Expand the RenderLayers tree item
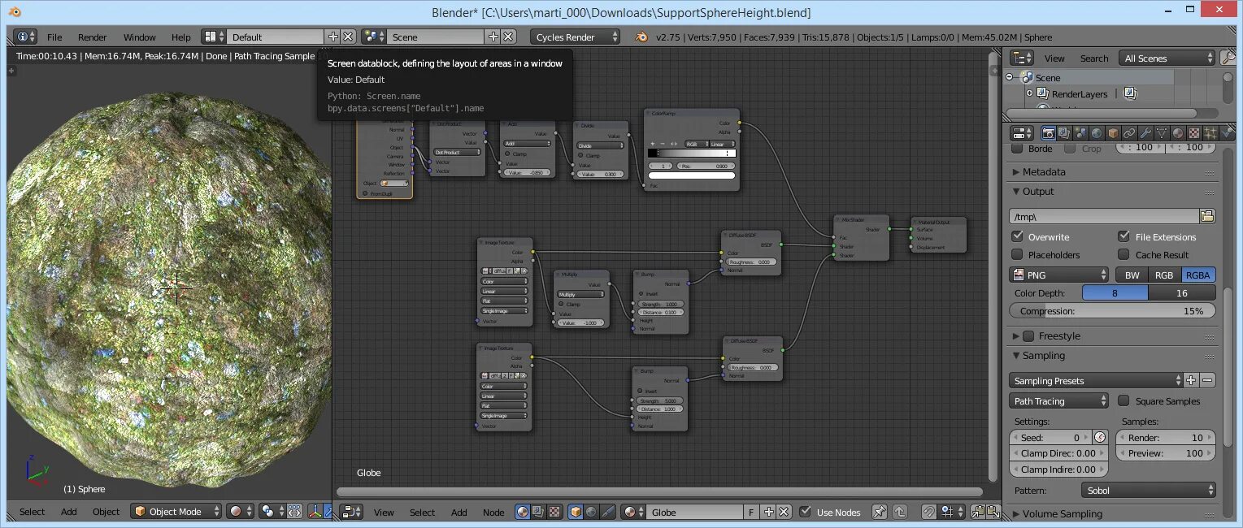The height and width of the screenshot is (528, 1243). pos(1028,93)
